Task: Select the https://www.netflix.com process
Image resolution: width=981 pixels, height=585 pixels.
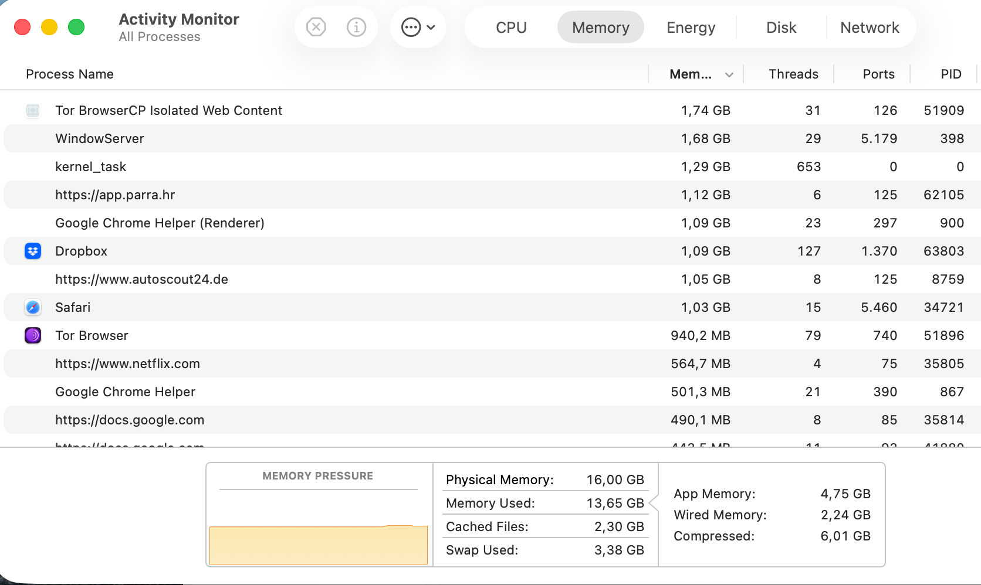Action: coord(127,364)
